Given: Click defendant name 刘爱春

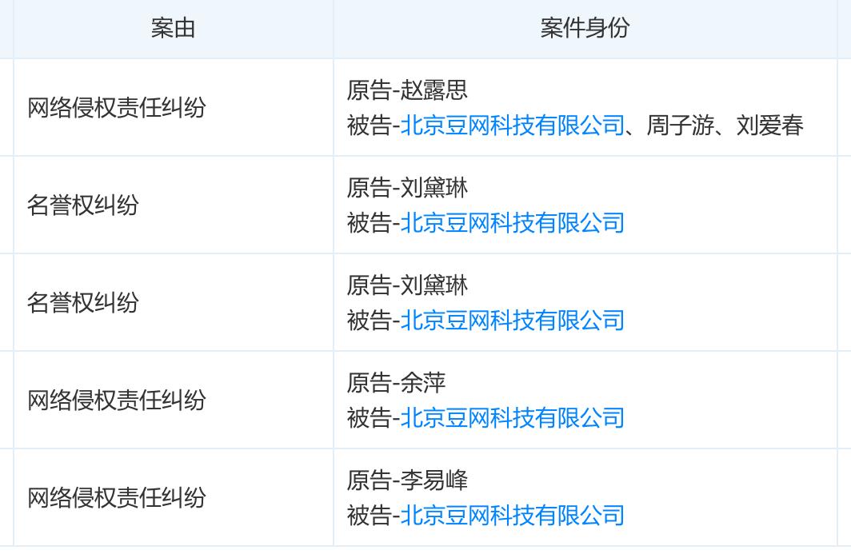Looking at the screenshot, I should point(769,126).
